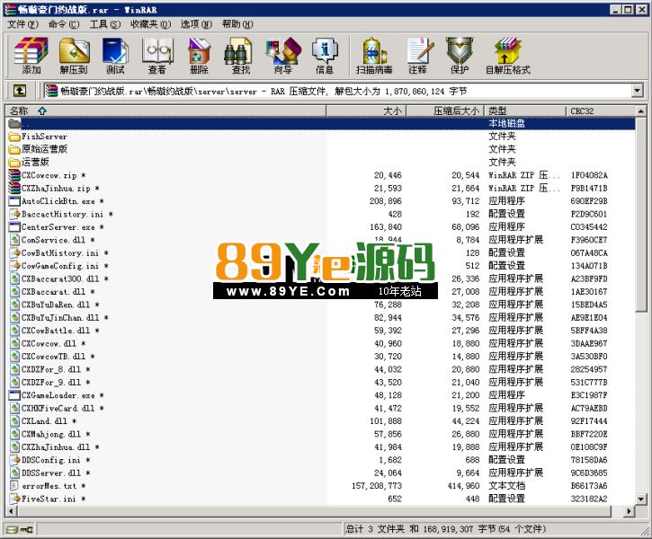Open the Tools (工具) menu
652x539 pixels.
(x=105, y=24)
